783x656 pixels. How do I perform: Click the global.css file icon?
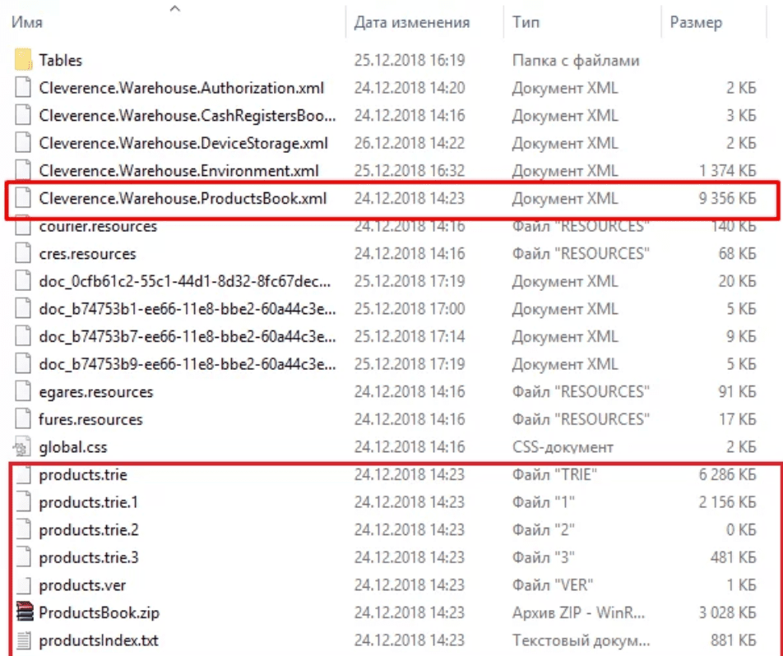[23, 447]
